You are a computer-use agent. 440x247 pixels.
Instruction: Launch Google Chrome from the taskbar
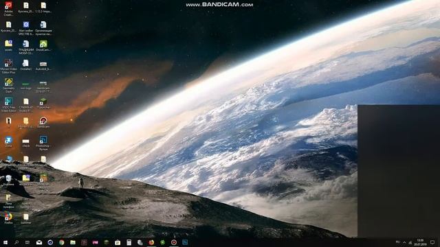tap(61, 242)
